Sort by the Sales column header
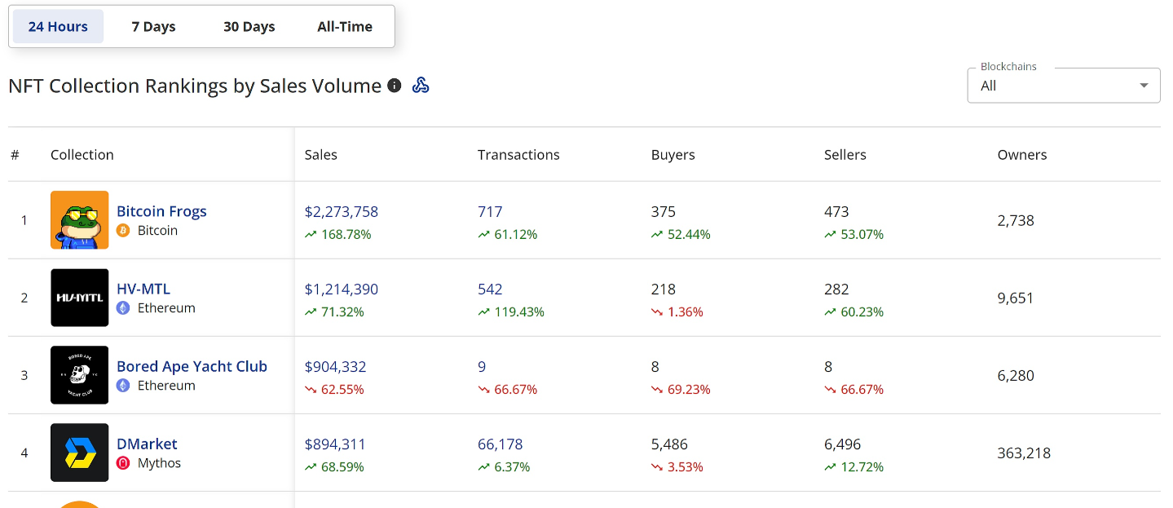This screenshot has height=508, width=1173. [x=321, y=155]
